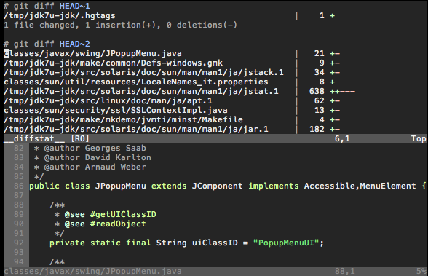Click the '# git diff HEAD~2' header line
Image resolution: width=428 pixels, height=276 pixels.
click(x=47, y=44)
